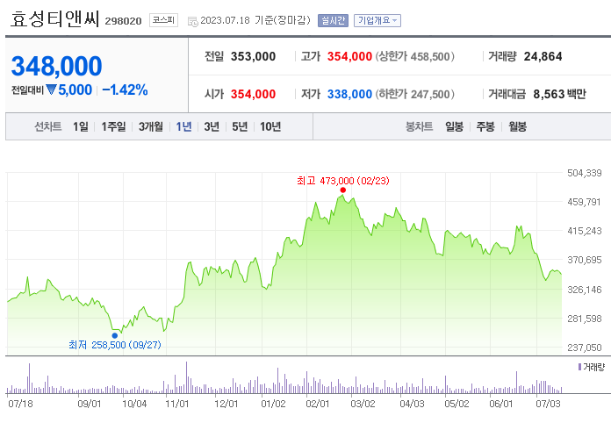Click the 504,339 y-axis label
Viewport: 611px width, 423px height.
pyautogui.click(x=585, y=173)
